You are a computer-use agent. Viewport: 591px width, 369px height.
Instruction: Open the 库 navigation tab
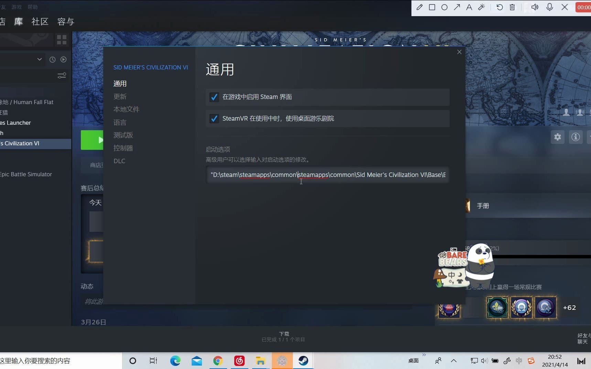(x=19, y=22)
